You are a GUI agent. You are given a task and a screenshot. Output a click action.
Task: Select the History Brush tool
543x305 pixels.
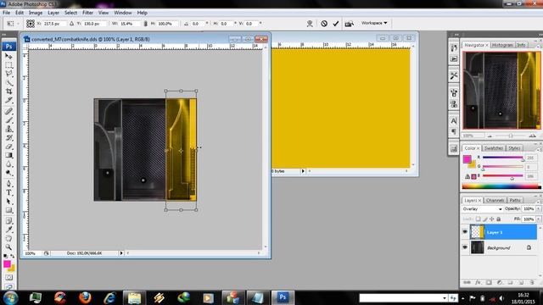[x=9, y=137]
